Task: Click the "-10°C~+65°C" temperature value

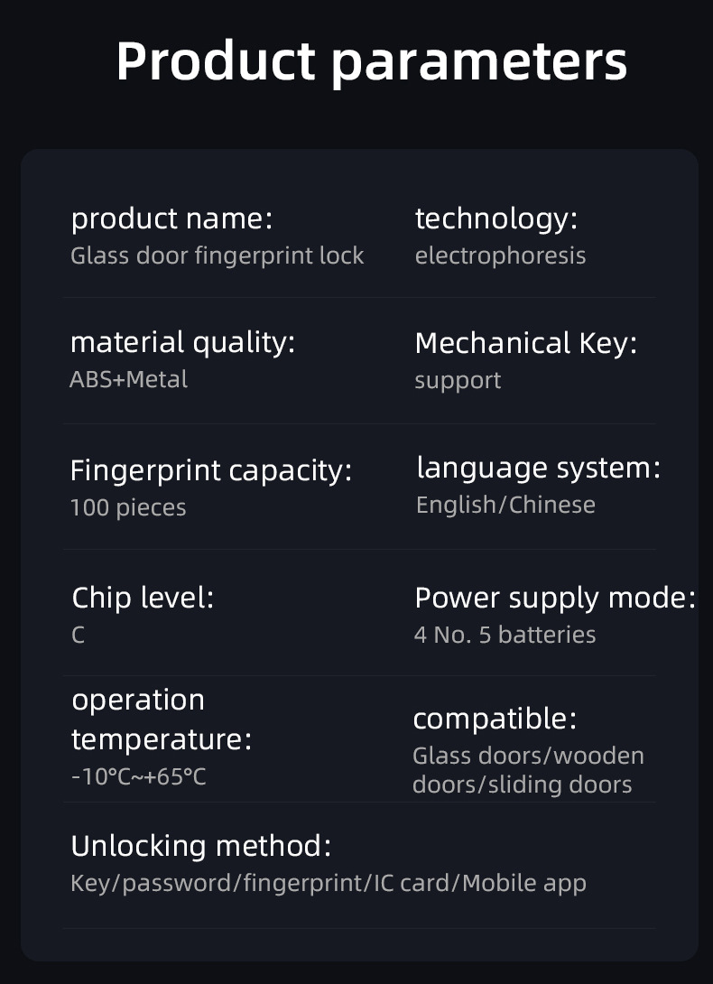Action: click(x=138, y=776)
